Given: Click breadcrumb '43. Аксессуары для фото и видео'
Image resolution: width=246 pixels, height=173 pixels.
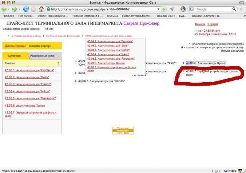Looking at the screenshot, I should point(63,36).
